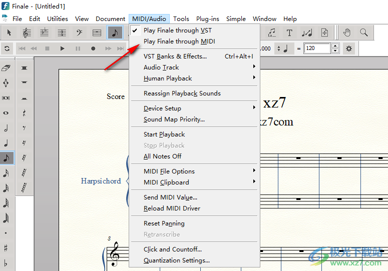Choose the half note duration
388x271 pixels.
tap(6, 128)
